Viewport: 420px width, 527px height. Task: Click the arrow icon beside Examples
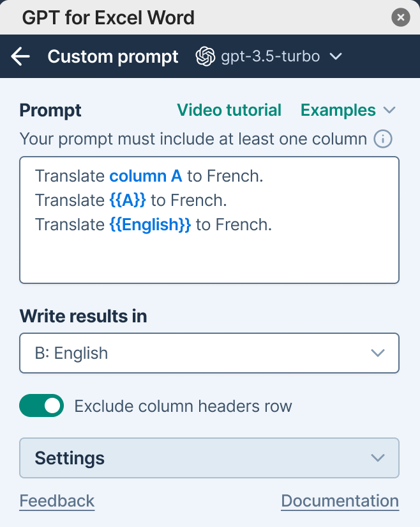[x=389, y=110]
